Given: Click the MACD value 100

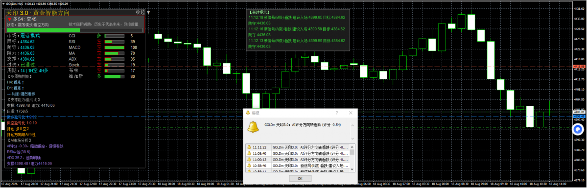Looking at the screenshot, I should [x=134, y=47].
